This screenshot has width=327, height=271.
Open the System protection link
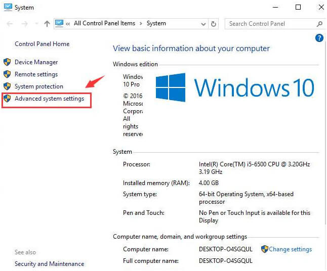click(x=39, y=86)
